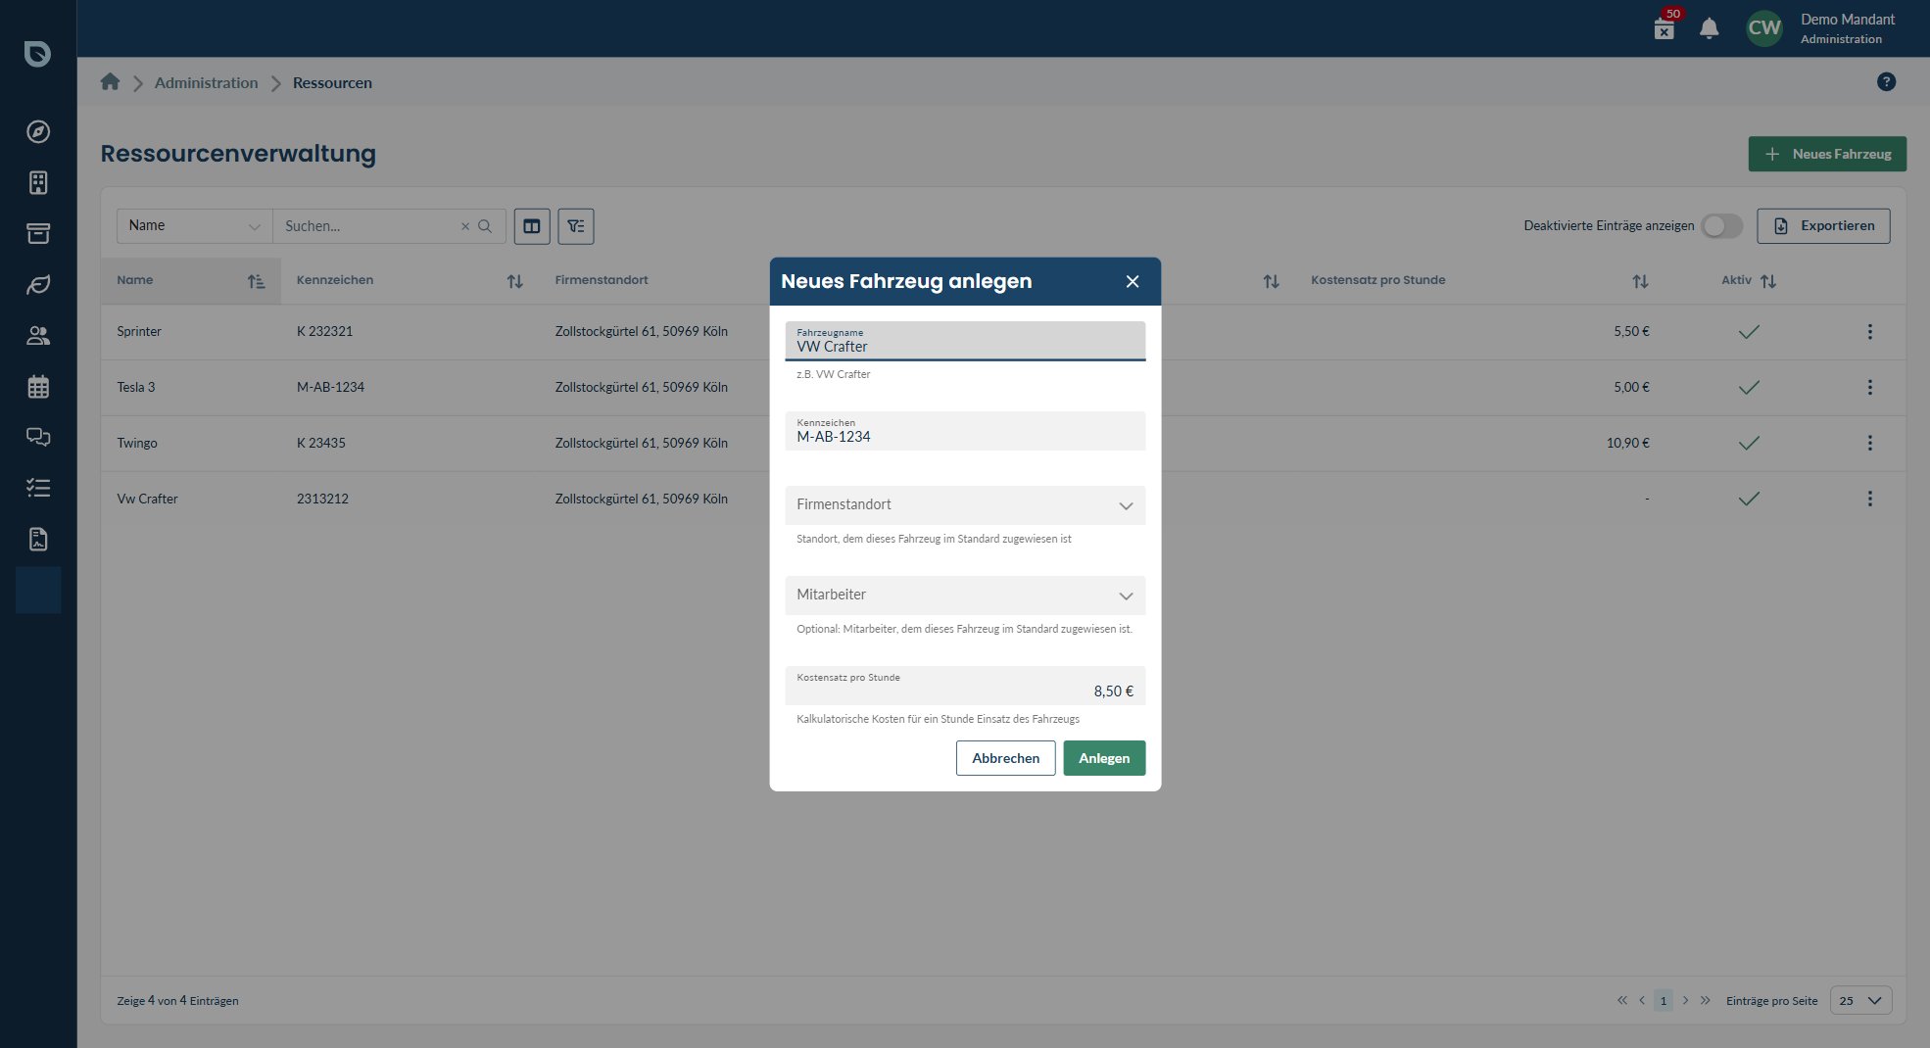The height and width of the screenshot is (1048, 1930).
Task: Open the people/users sidebar icon
Action: click(x=38, y=335)
